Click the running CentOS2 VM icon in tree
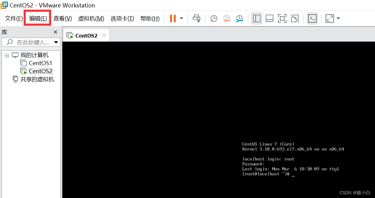375x198 pixels. [x=24, y=71]
